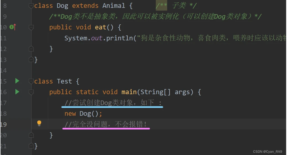The image size is (287, 155).
Task: Click the run arrow beside main method
Action: coord(17,92)
